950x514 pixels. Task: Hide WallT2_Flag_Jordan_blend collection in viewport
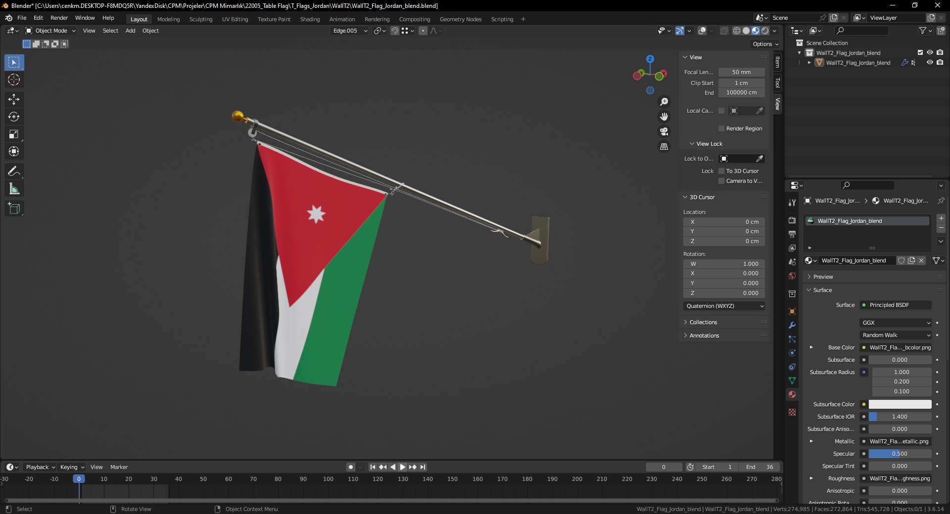[930, 52]
